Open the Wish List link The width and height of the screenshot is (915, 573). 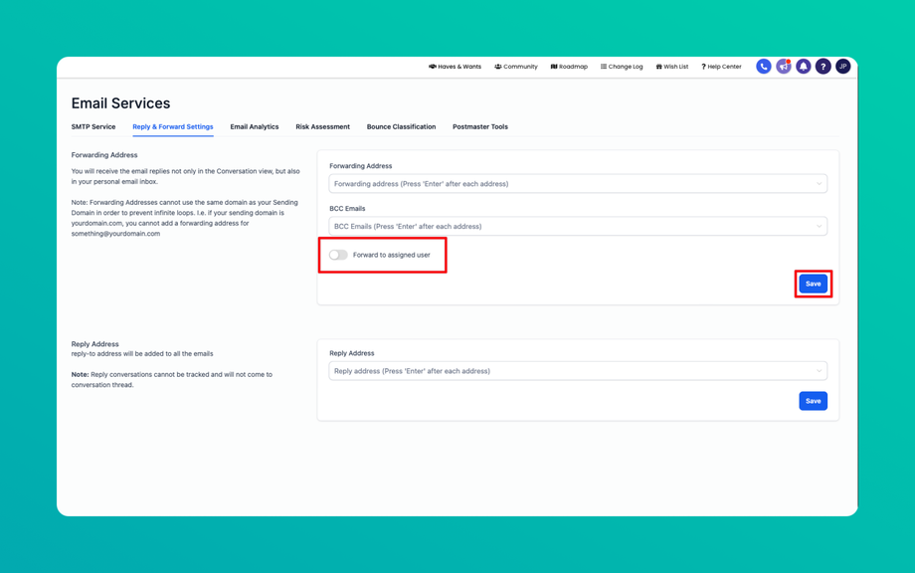672,67
